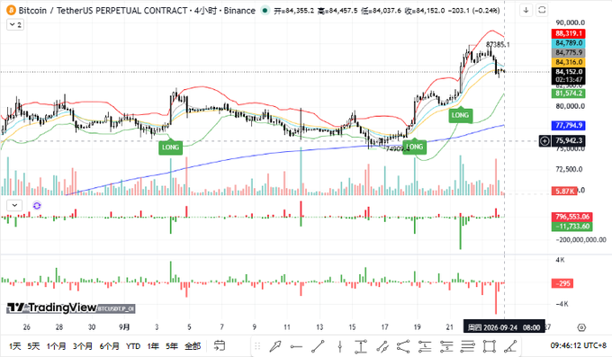Click the cyan 84,789.0 price label

coord(568,43)
